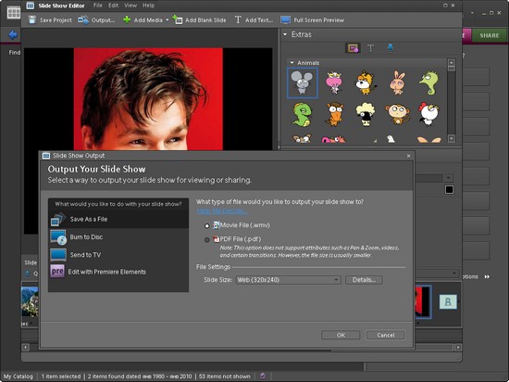Click the Organizer grid icon top-left
The width and height of the screenshot is (509, 382).
tap(14, 13)
